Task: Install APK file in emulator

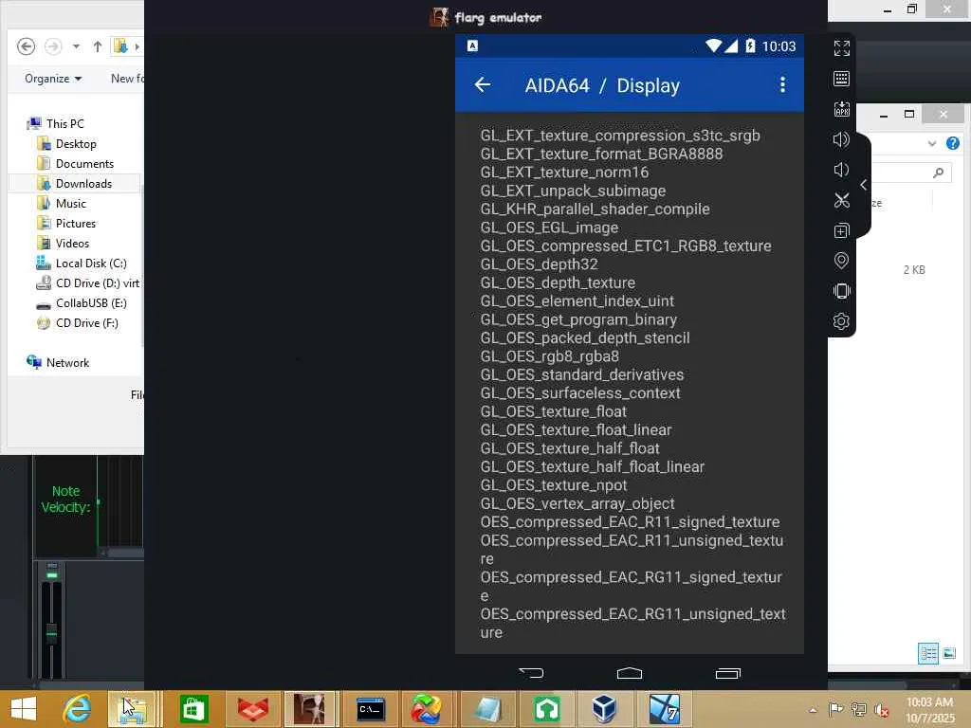Action: pyautogui.click(x=842, y=109)
